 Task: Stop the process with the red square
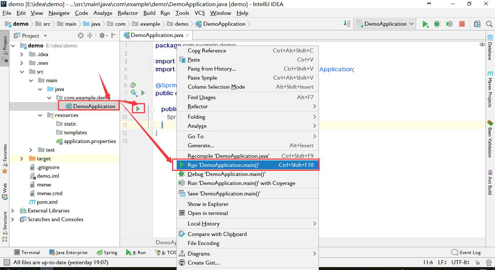point(462,24)
